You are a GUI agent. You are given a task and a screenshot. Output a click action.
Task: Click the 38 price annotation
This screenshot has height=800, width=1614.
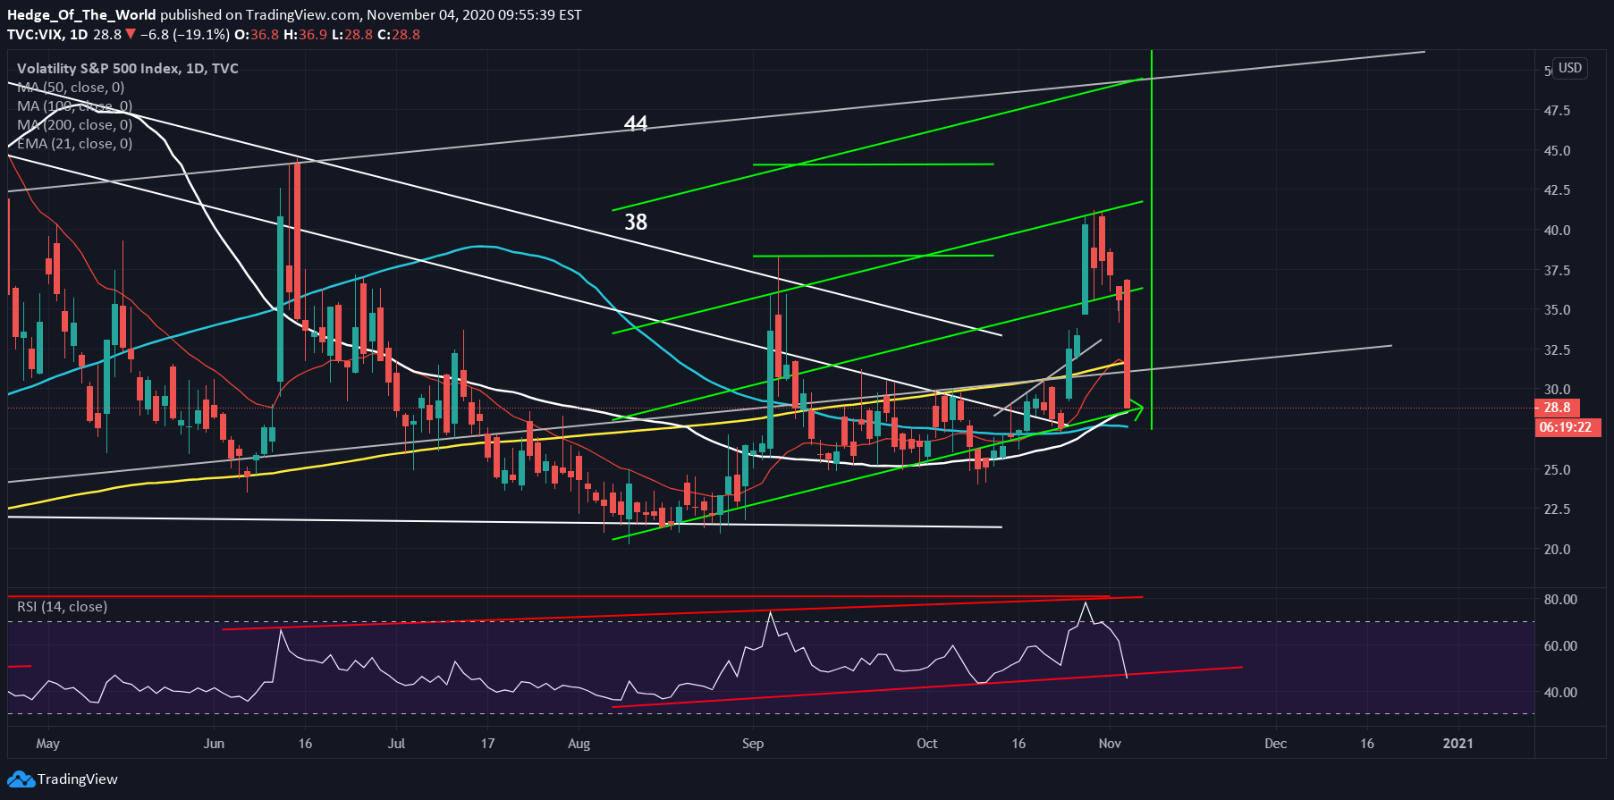(636, 222)
